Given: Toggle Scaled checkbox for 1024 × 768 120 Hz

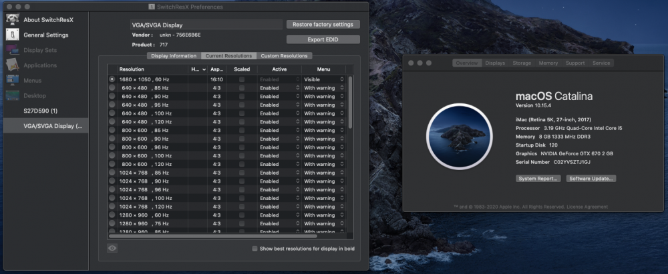Looking at the screenshot, I should (242, 207).
